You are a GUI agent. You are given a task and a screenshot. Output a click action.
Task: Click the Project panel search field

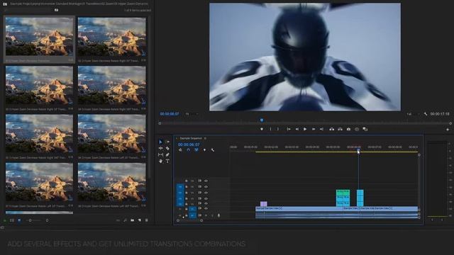coord(29,10)
